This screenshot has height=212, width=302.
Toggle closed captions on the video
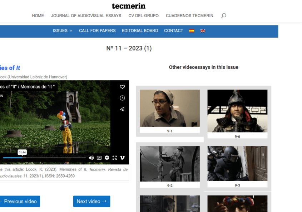tap(99, 158)
